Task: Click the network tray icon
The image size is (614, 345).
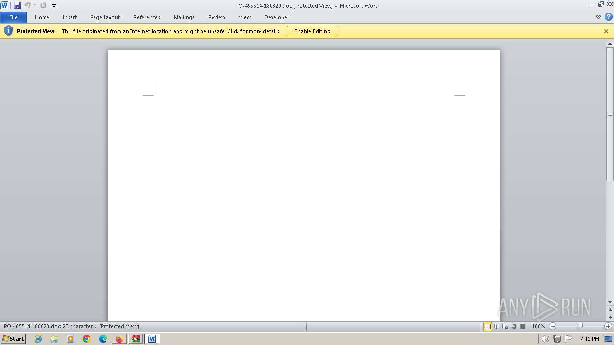Action: pos(557,339)
